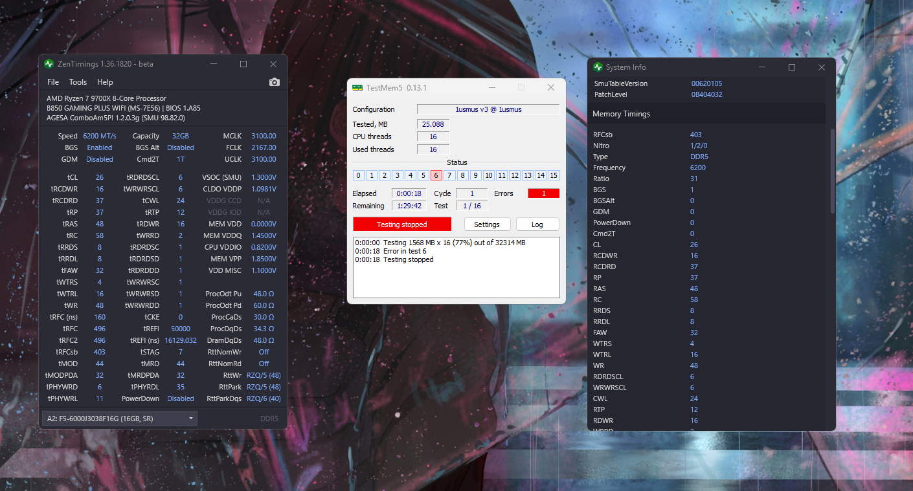Open memory module selector dropdown A2: F5-6000J3038F16G
913x491 pixels.
120,419
